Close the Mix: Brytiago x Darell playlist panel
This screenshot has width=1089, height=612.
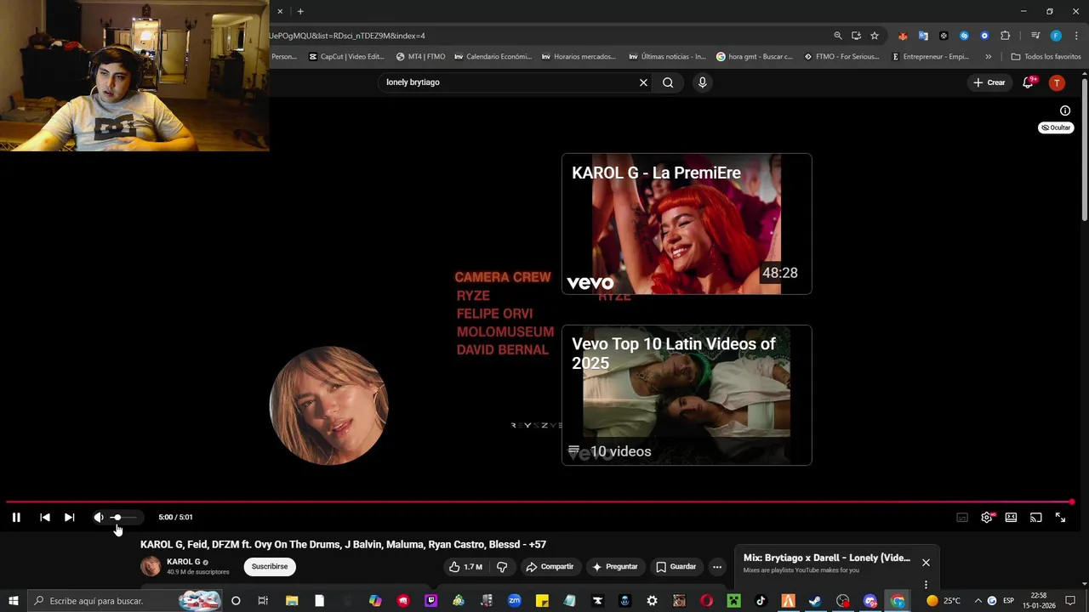[926, 562]
